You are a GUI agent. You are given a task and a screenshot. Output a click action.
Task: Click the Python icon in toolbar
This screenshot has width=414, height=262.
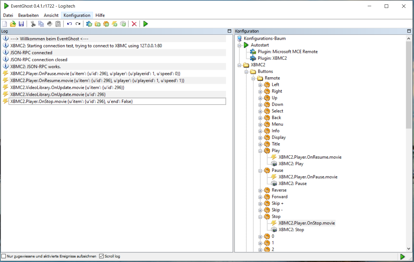(50, 24)
